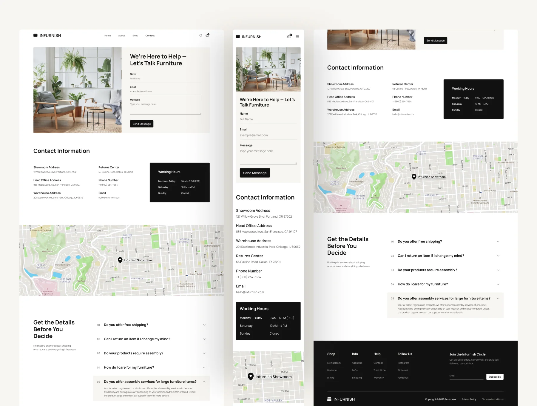Viewport: 537px width, 406px height.
Task: Open the Bedroom footer link
Action: (332, 370)
